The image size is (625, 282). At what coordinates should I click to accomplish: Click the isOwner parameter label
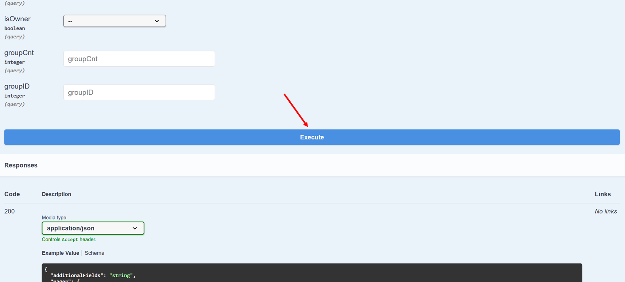tap(17, 19)
